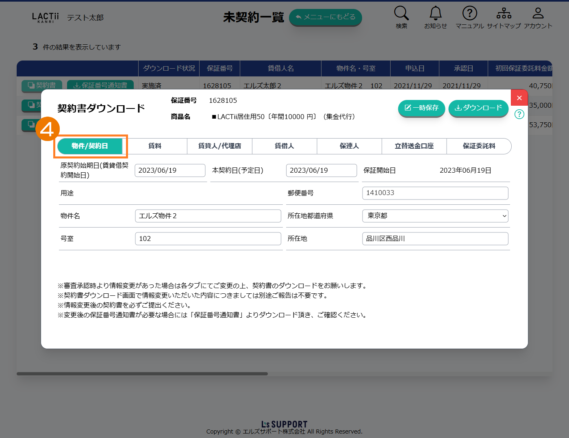This screenshot has height=438, width=569.
Task: Click the green help icon in dialog
Action: (x=519, y=114)
